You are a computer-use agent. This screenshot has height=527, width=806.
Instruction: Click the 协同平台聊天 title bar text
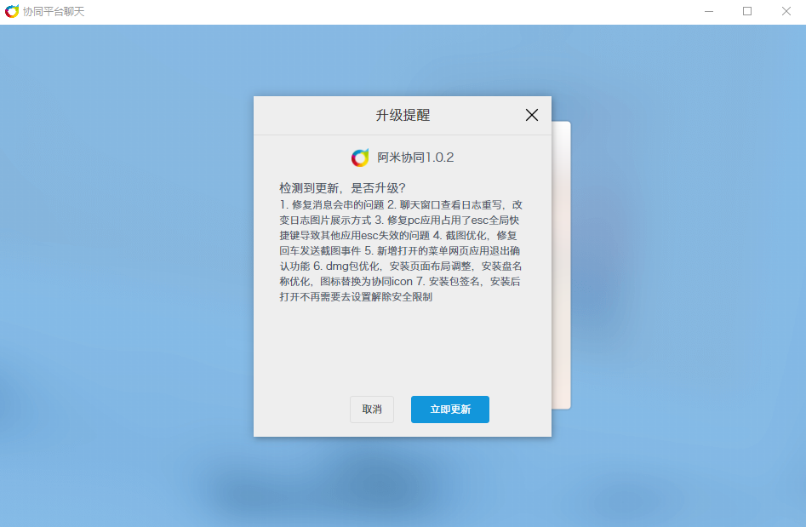(54, 11)
